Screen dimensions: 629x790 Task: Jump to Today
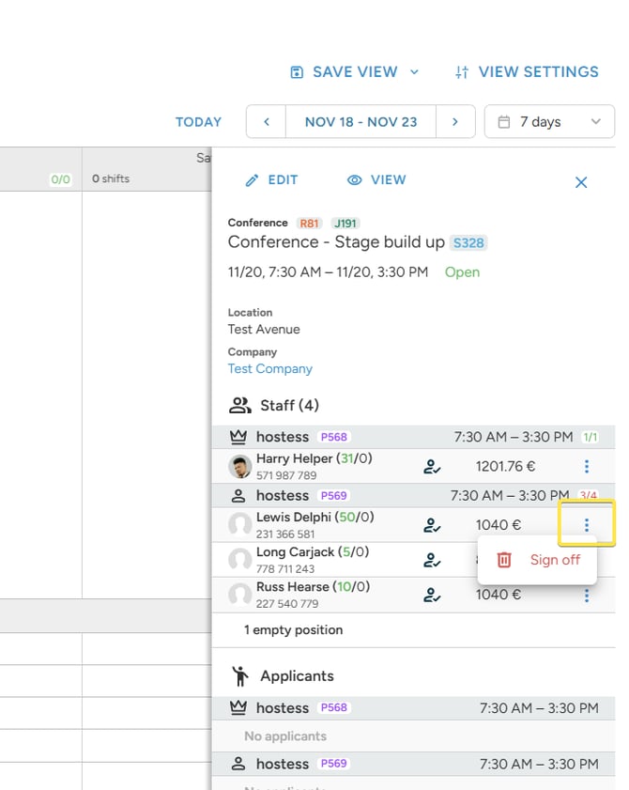click(x=198, y=122)
